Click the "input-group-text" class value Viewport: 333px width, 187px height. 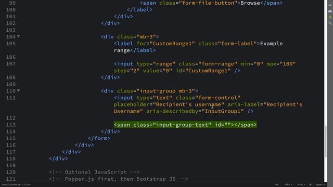pos(182,125)
